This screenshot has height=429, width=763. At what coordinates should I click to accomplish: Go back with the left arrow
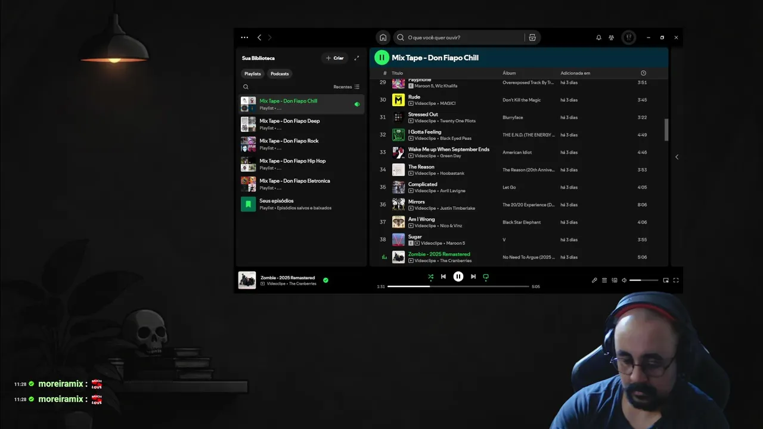(x=259, y=38)
